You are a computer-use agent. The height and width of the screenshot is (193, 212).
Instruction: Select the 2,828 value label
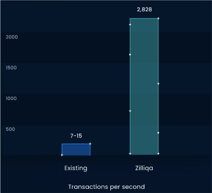pos(144,10)
